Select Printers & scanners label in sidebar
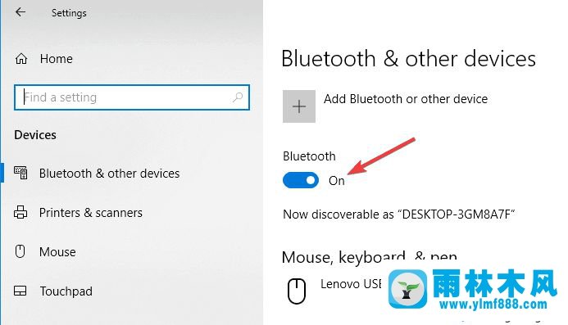The height and width of the screenshot is (325, 568). [90, 213]
